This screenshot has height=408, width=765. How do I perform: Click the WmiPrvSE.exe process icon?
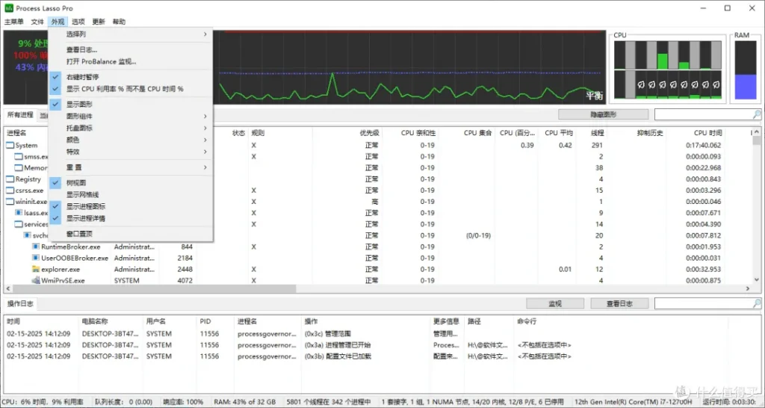pos(36,280)
